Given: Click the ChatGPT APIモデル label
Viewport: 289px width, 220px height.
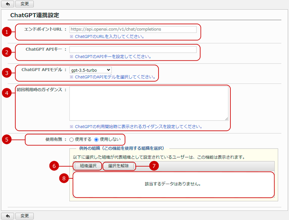Looking at the screenshot, I should [x=42, y=70].
